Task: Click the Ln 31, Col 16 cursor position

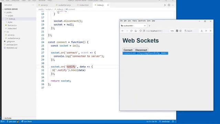Action: pos(152,122)
